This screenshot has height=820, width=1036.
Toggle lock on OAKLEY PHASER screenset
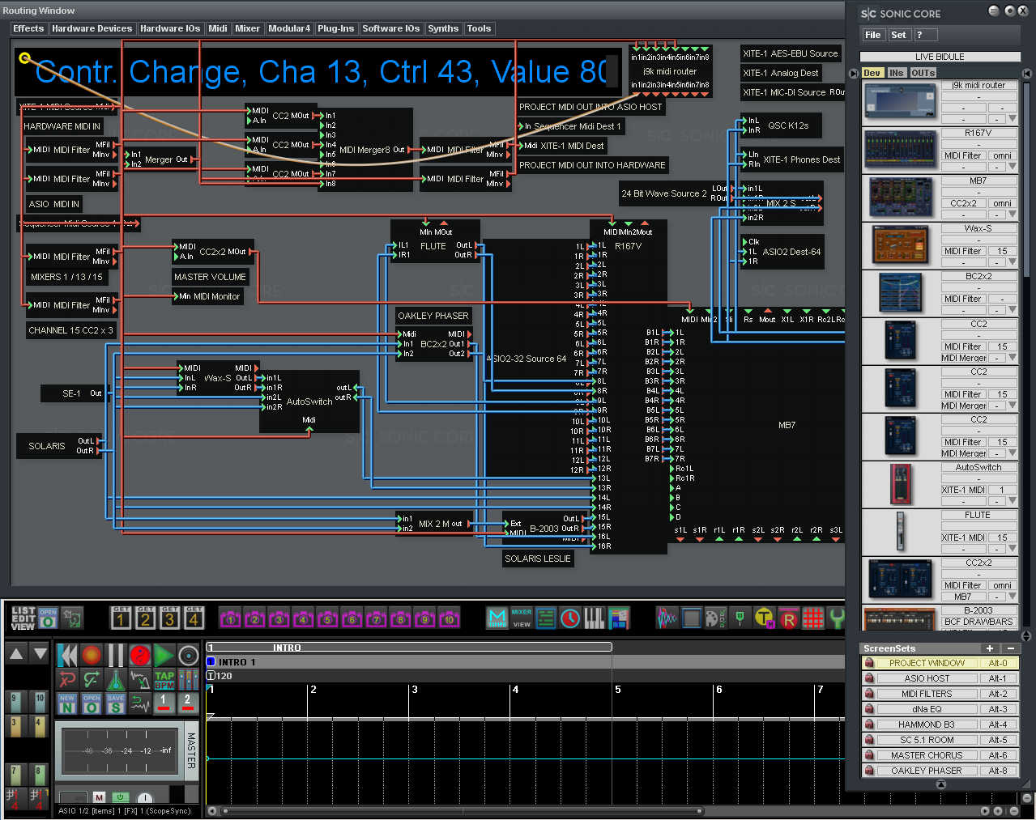coord(869,771)
